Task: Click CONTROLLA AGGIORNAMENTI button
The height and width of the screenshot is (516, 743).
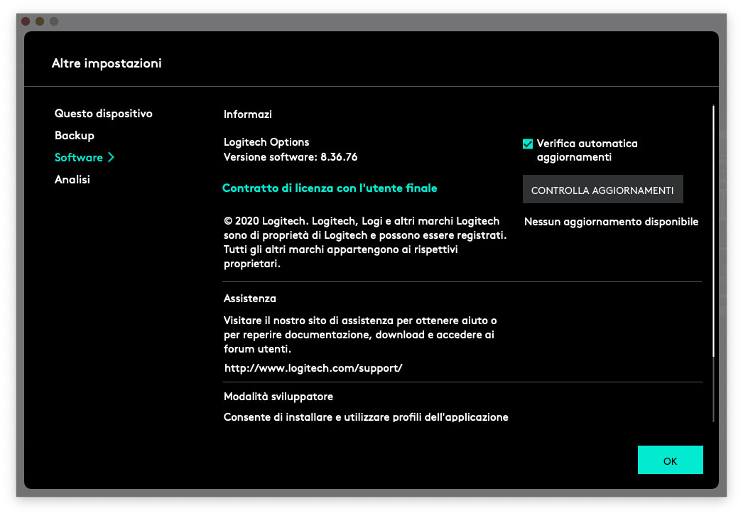Action: click(603, 189)
